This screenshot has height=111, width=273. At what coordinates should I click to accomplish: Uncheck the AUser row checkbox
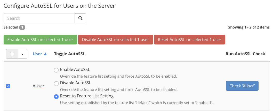click(x=8, y=86)
